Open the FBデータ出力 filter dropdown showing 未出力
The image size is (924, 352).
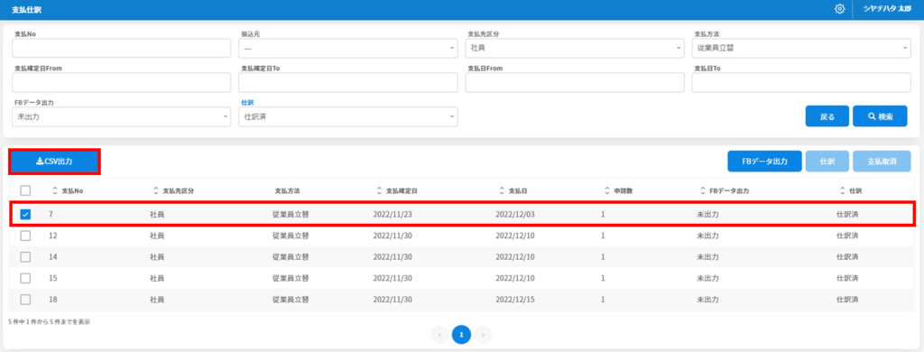[x=122, y=116]
